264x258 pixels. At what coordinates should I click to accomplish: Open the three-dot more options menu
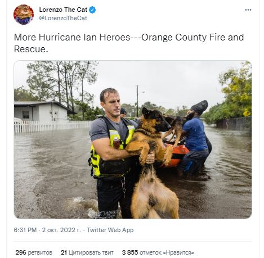(248, 10)
